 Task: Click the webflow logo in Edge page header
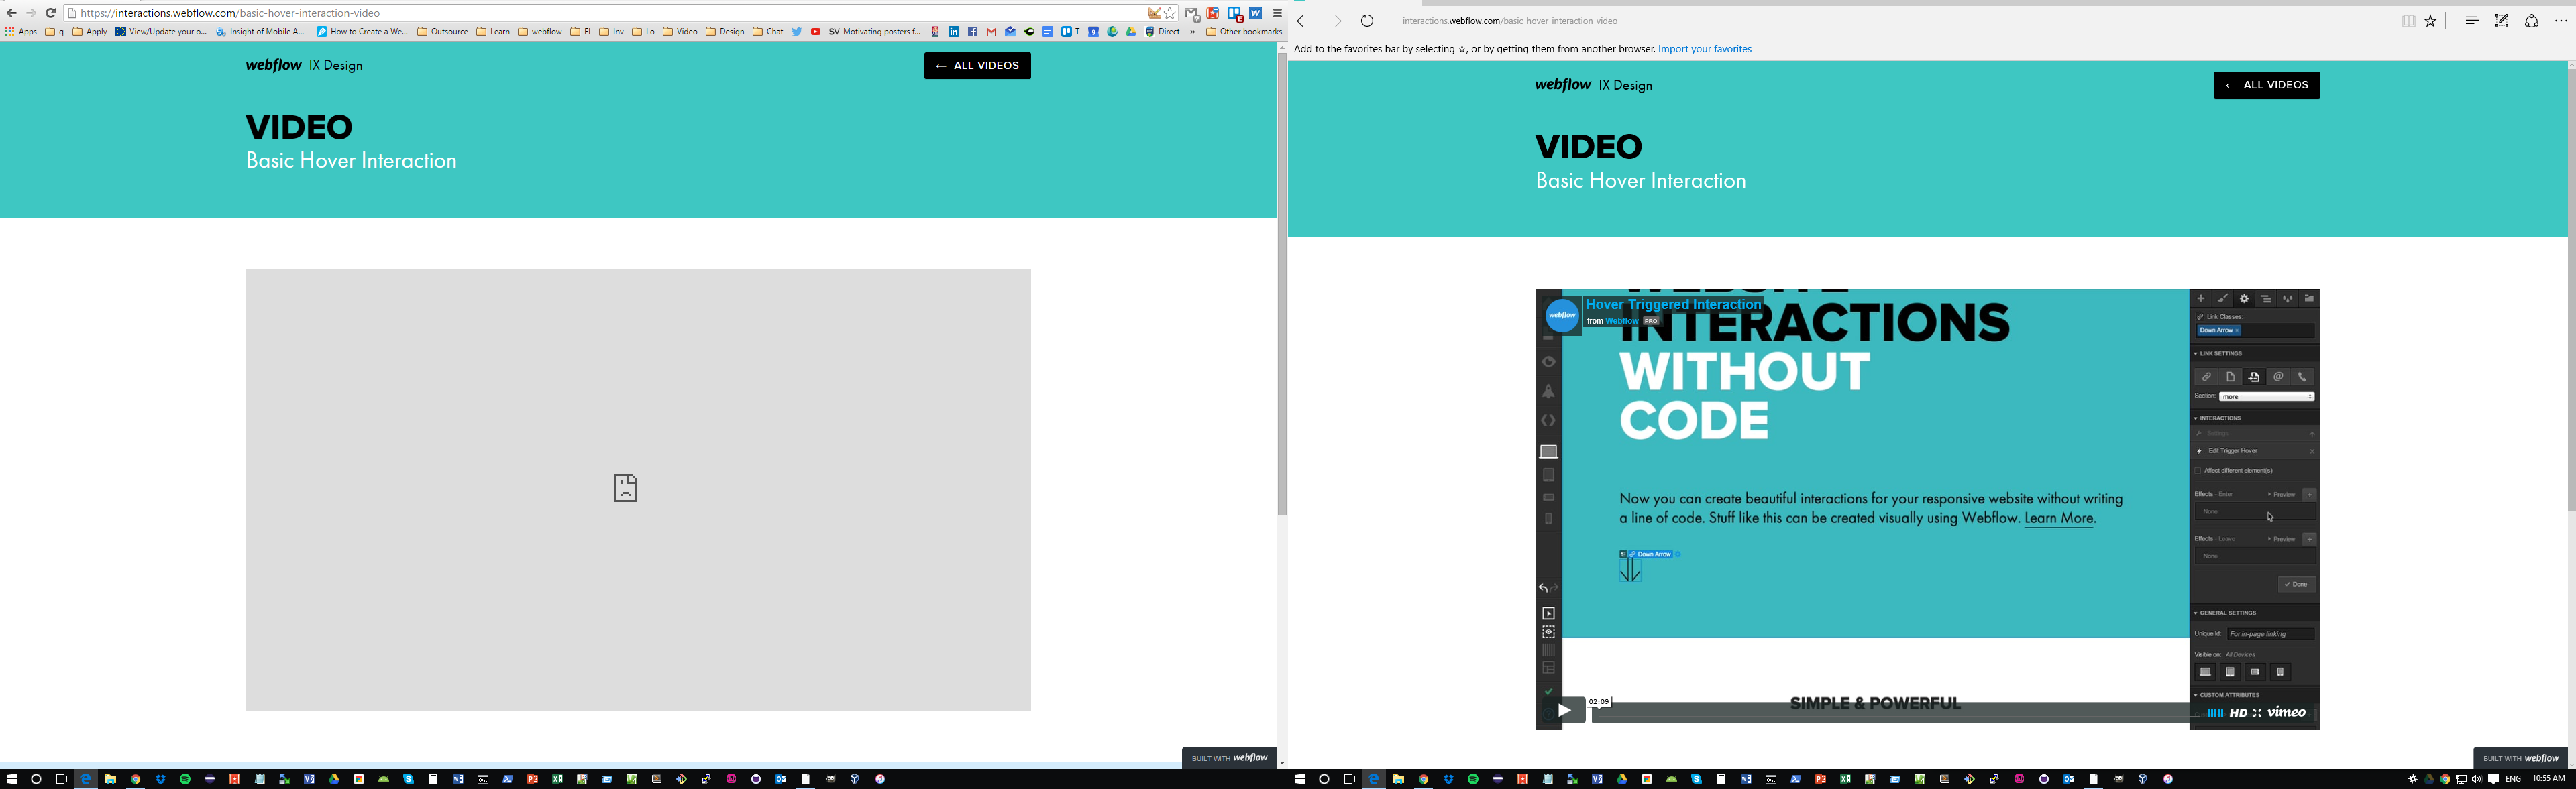(1562, 85)
